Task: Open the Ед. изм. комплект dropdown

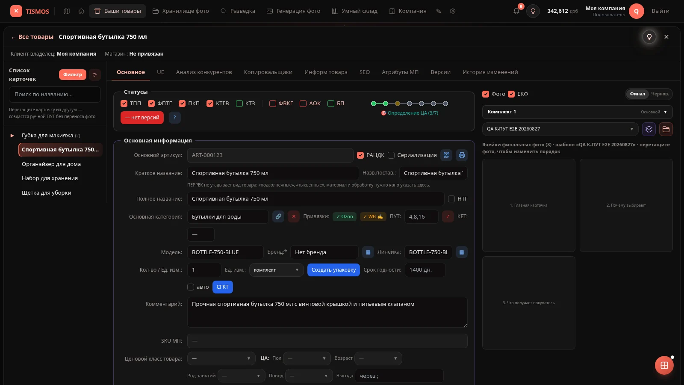Action: pos(277,270)
